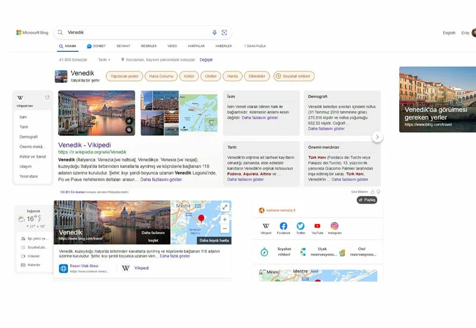Click the Hava Durumu chip
476x328 pixels.
(x=161, y=76)
